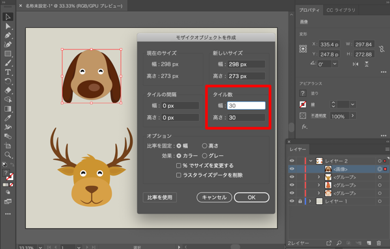Viewport: 390px width, 249px height.
Task: Click the レイヤー panel tab
Action: click(298, 150)
